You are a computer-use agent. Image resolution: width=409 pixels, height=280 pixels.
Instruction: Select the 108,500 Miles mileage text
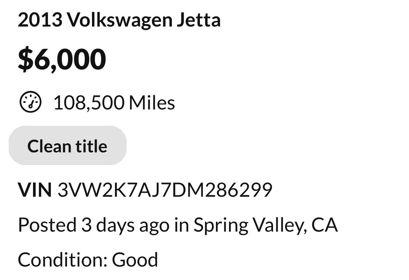pyautogui.click(x=114, y=103)
